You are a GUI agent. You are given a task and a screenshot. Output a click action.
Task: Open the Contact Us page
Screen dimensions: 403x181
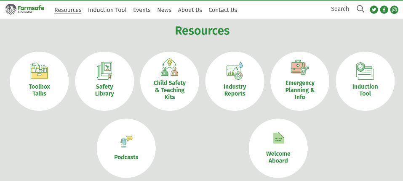pyautogui.click(x=223, y=10)
